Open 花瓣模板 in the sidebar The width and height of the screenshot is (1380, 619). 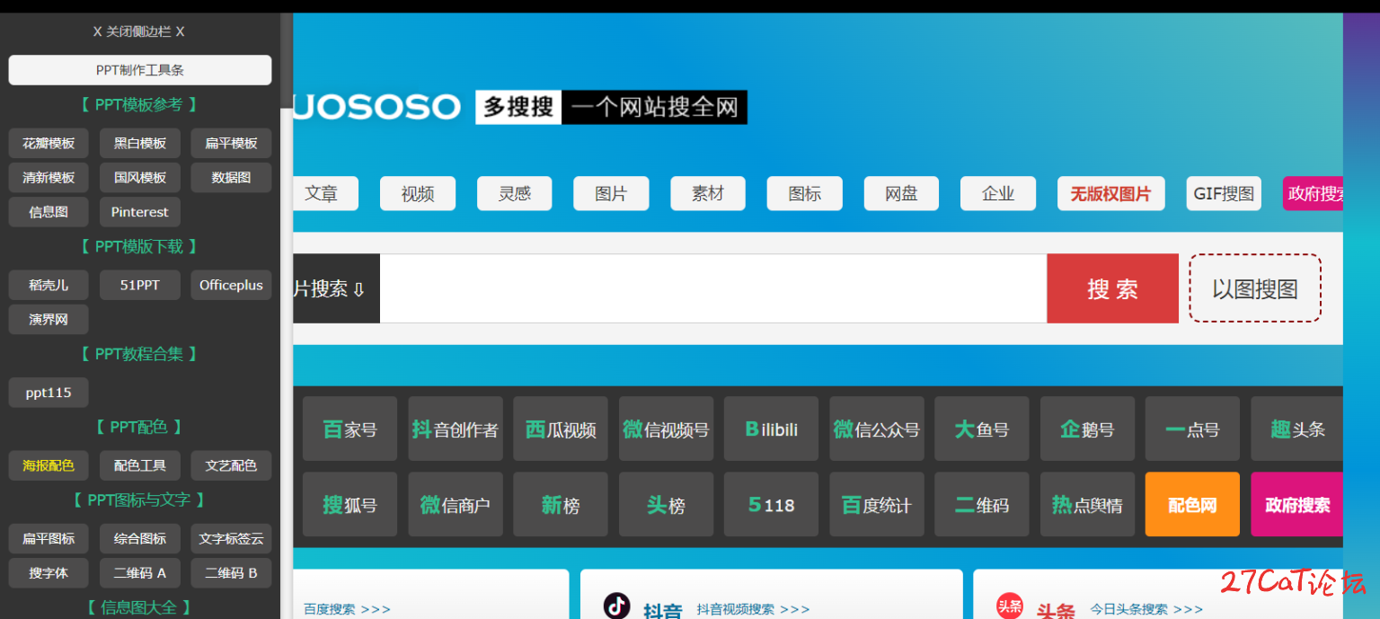(49, 143)
